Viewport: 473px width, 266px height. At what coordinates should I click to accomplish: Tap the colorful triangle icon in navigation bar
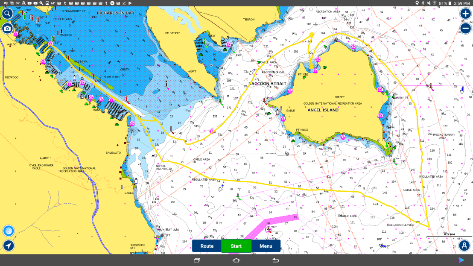click(x=461, y=260)
